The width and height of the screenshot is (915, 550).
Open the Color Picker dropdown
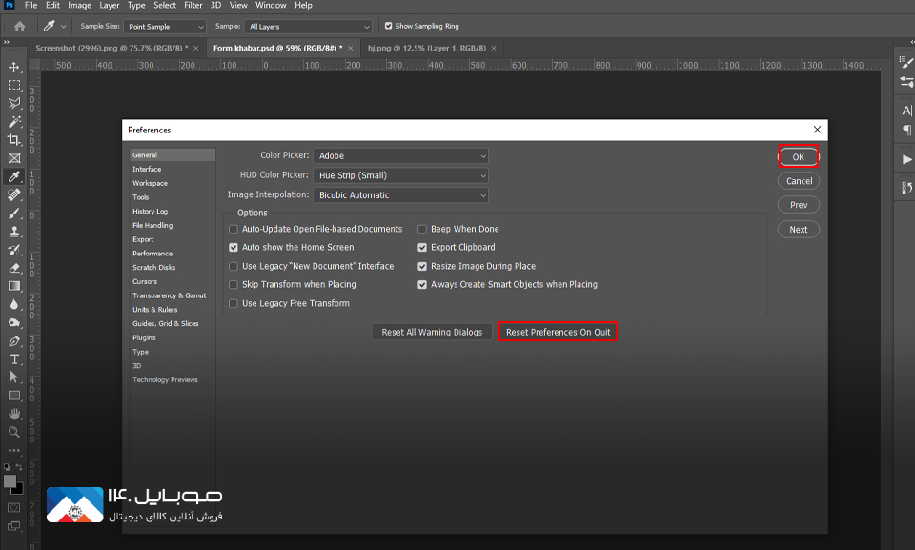click(400, 156)
